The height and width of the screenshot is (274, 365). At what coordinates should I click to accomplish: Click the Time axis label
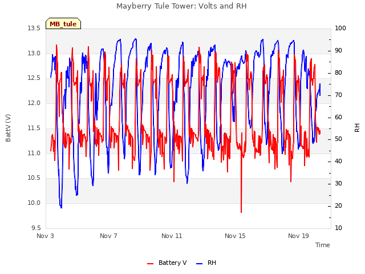tap(322, 245)
